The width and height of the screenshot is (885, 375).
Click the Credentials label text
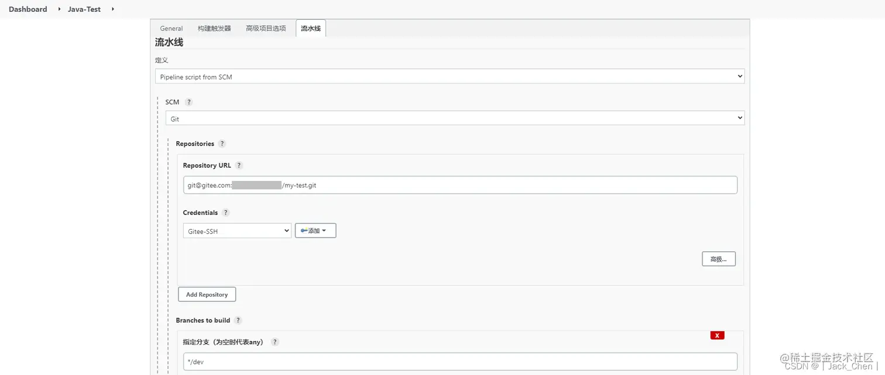[200, 213]
